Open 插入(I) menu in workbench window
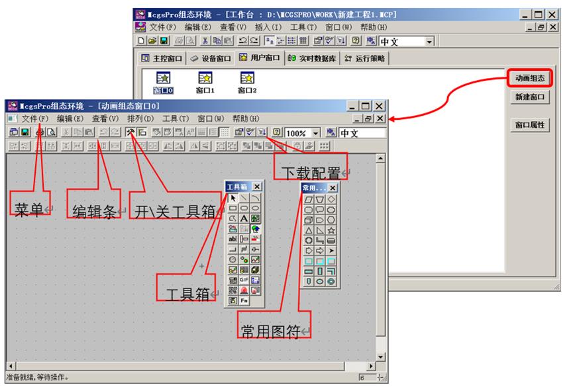Screen dimensions: 573x389 pos(268,27)
